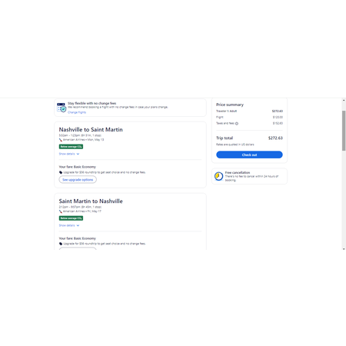
Task: Click the American Airlines logo on the return flight
Action: [61, 211]
